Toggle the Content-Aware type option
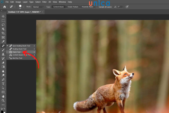 (x=58, y=6)
